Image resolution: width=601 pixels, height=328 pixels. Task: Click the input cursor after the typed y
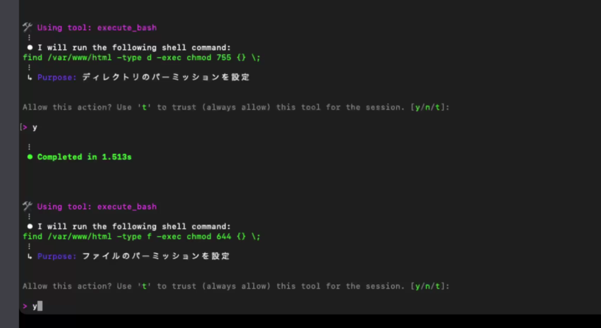tap(40, 306)
